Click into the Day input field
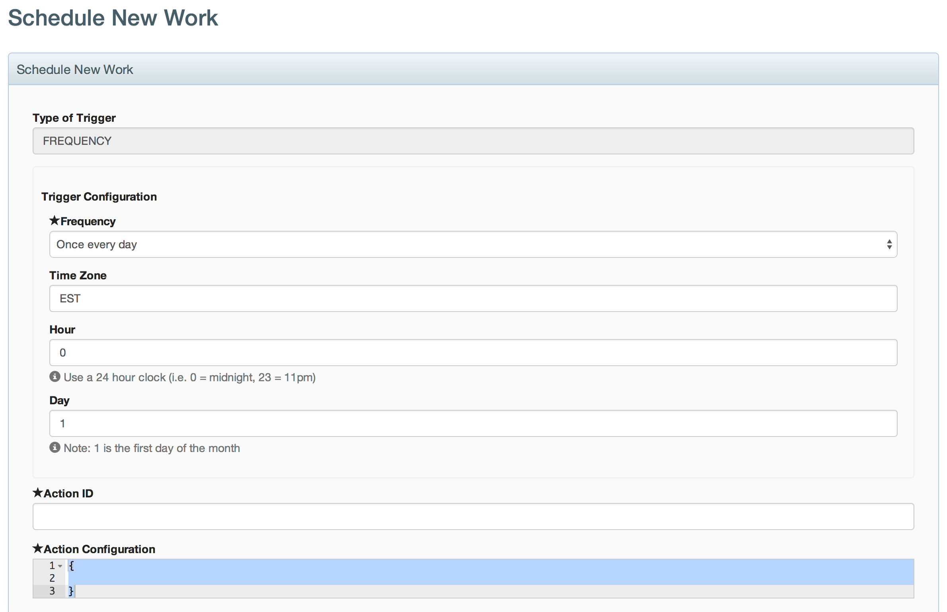Screen dimensions: 947x612 click(x=473, y=423)
